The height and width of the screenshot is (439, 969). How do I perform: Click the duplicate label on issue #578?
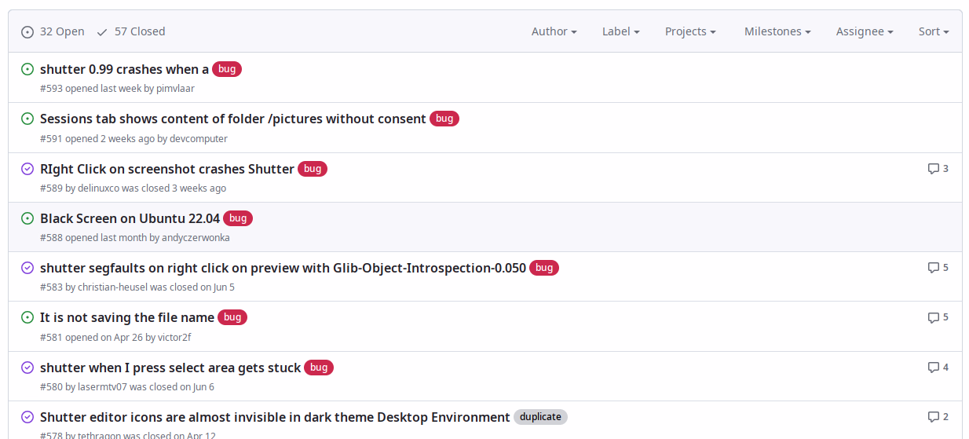tap(540, 417)
